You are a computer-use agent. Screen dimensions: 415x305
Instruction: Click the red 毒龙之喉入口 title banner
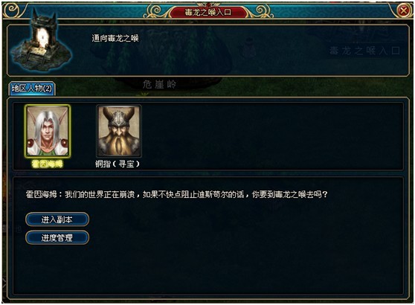pos(208,12)
